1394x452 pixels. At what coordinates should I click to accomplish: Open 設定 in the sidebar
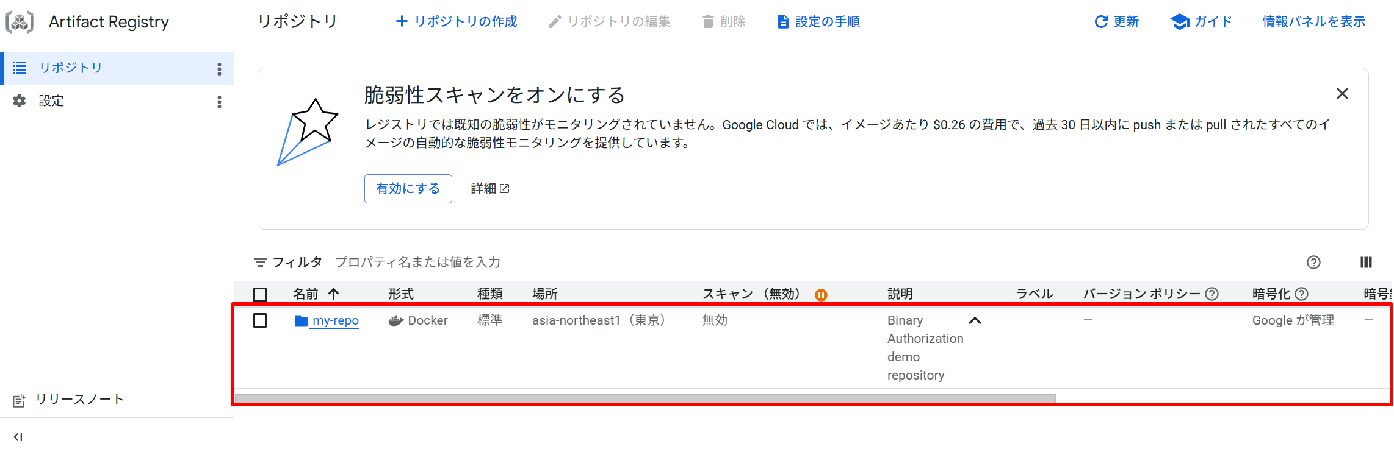tap(51, 101)
